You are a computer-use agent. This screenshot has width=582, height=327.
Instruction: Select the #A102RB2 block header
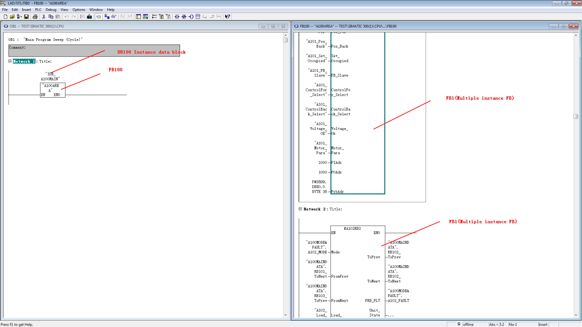[352, 228]
